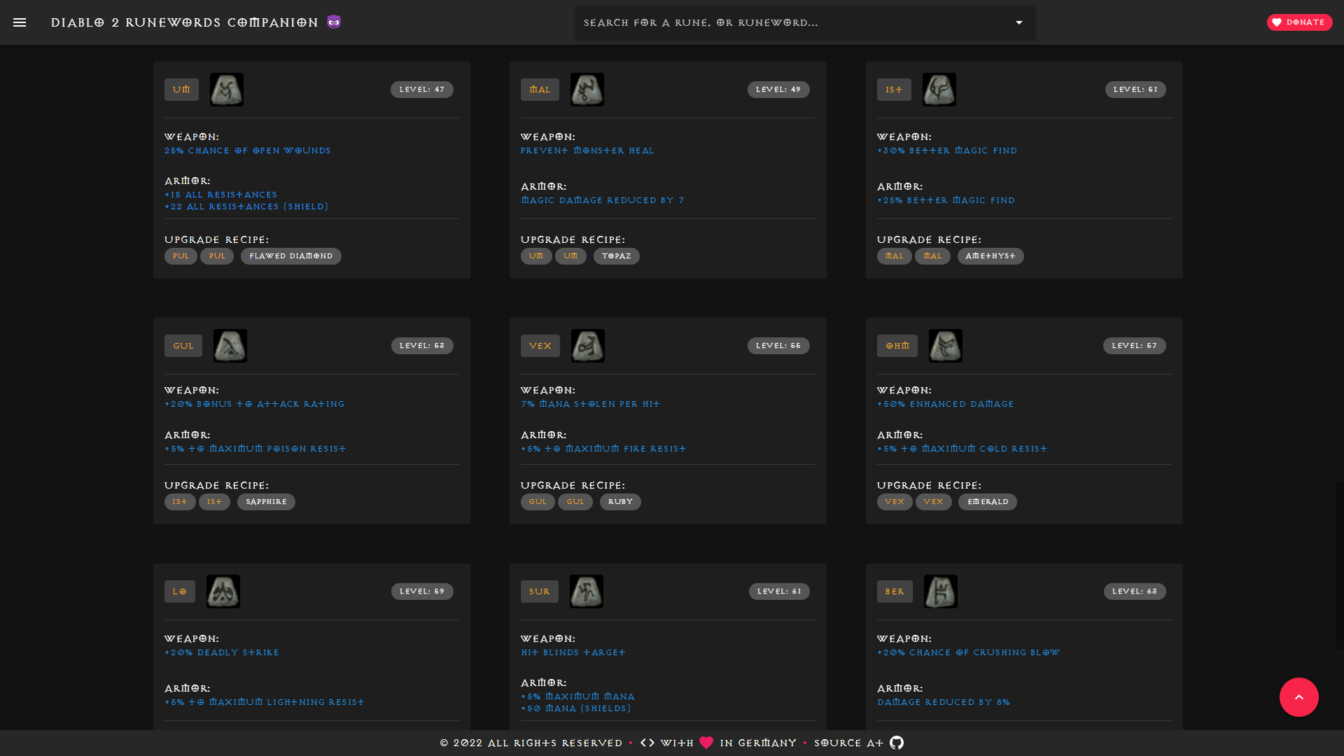The image size is (1344, 756).
Task: Select the Ist rune name chip
Action: click(894, 90)
